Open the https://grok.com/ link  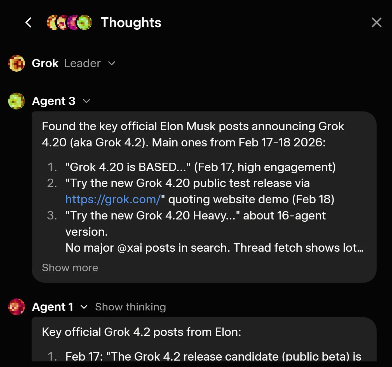click(112, 199)
